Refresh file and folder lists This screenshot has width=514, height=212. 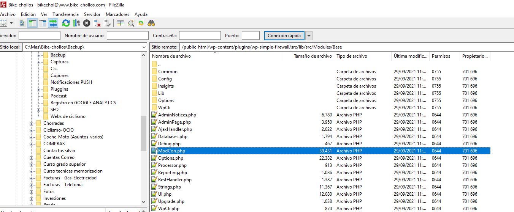tap(66, 23)
